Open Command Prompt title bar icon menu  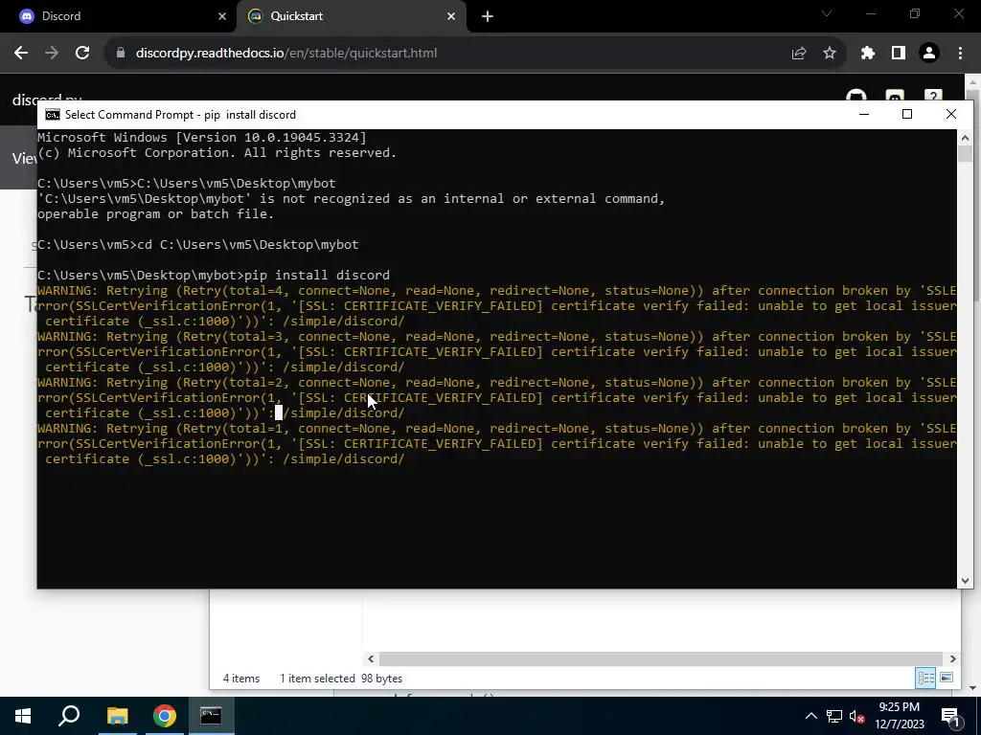coord(53,115)
